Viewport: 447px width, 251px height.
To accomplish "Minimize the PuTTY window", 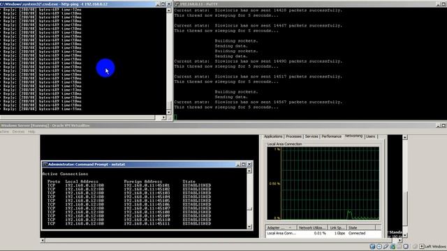I will pos(438,4).
